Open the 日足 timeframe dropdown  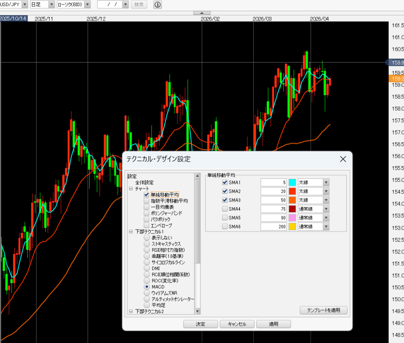pyautogui.click(x=52, y=5)
